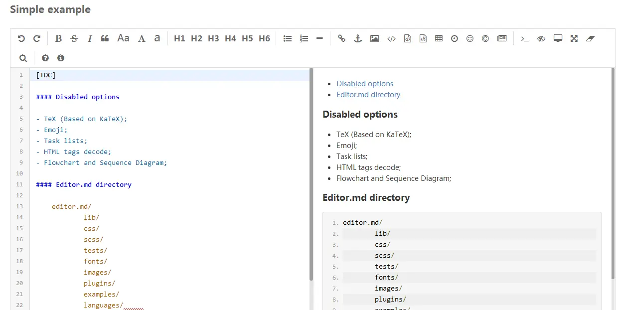Click the 'Simple example' page title
Image resolution: width=617 pixels, height=310 pixels.
[x=50, y=9]
